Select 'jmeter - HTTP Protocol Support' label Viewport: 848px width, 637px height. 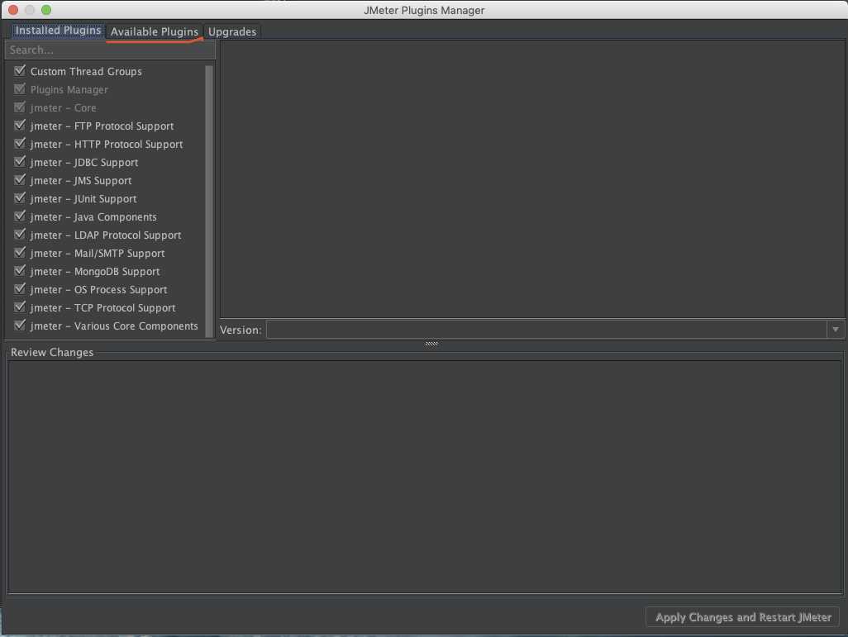pyautogui.click(x=107, y=145)
